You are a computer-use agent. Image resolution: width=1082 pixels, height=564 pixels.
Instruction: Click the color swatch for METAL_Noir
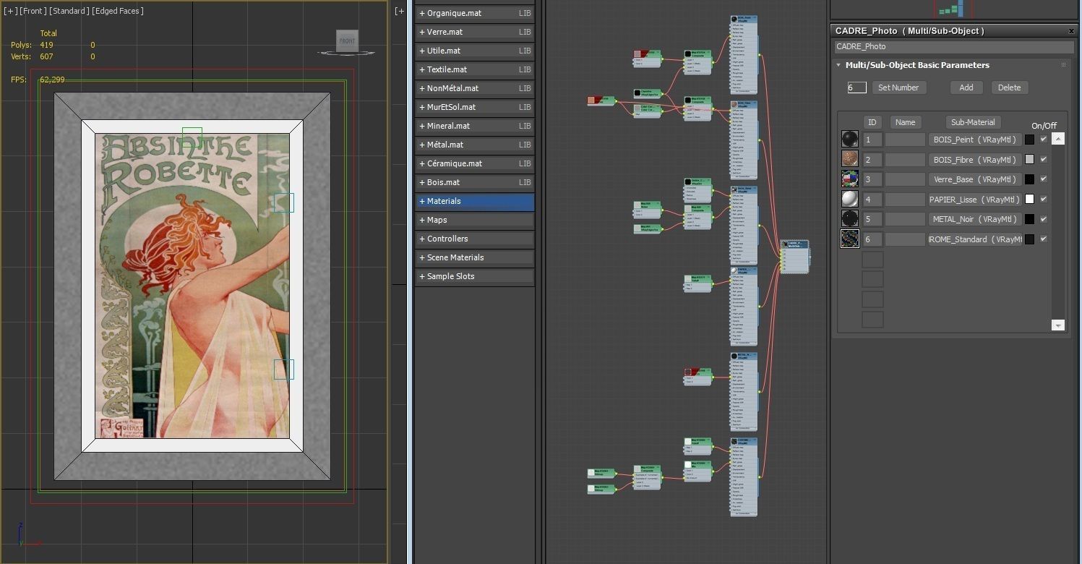coord(1029,219)
